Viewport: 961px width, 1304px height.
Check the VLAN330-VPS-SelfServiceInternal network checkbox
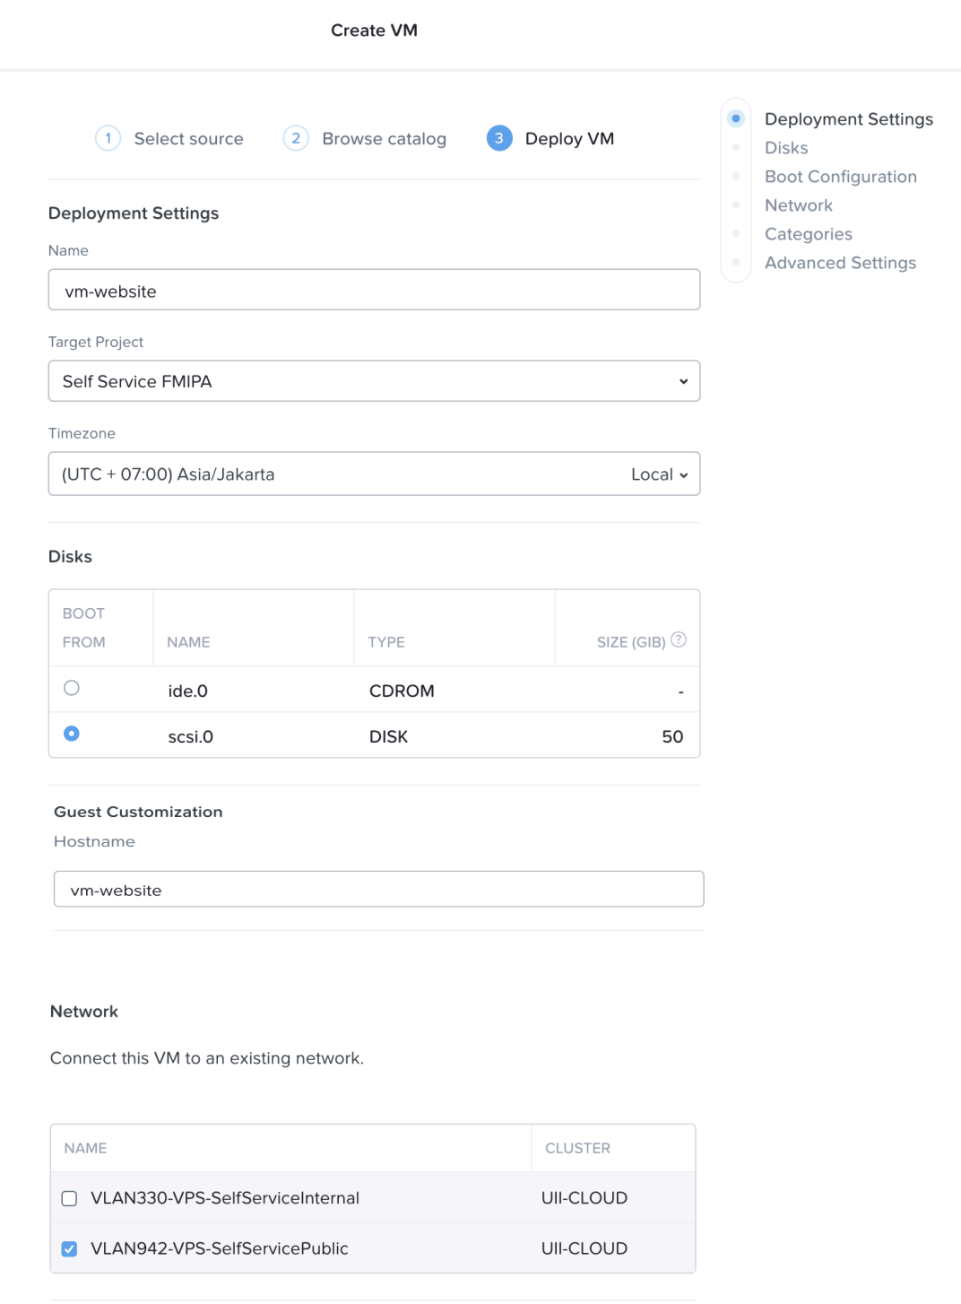(69, 1197)
